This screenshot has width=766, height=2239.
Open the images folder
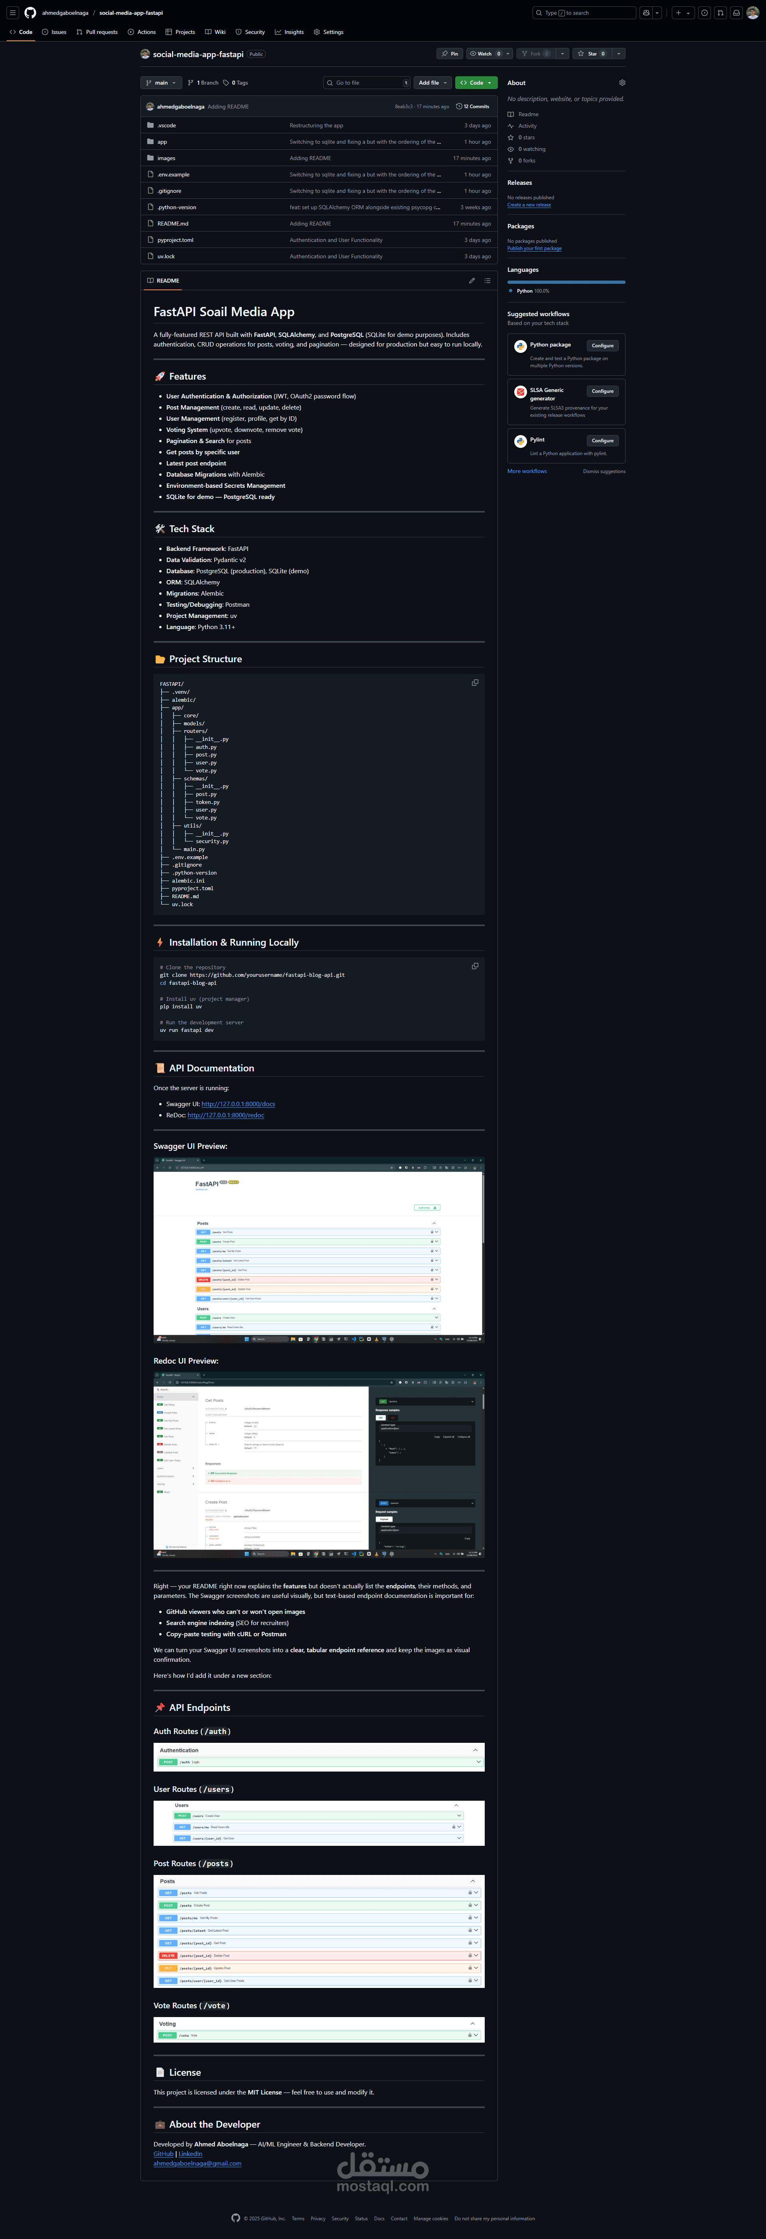[x=166, y=158]
